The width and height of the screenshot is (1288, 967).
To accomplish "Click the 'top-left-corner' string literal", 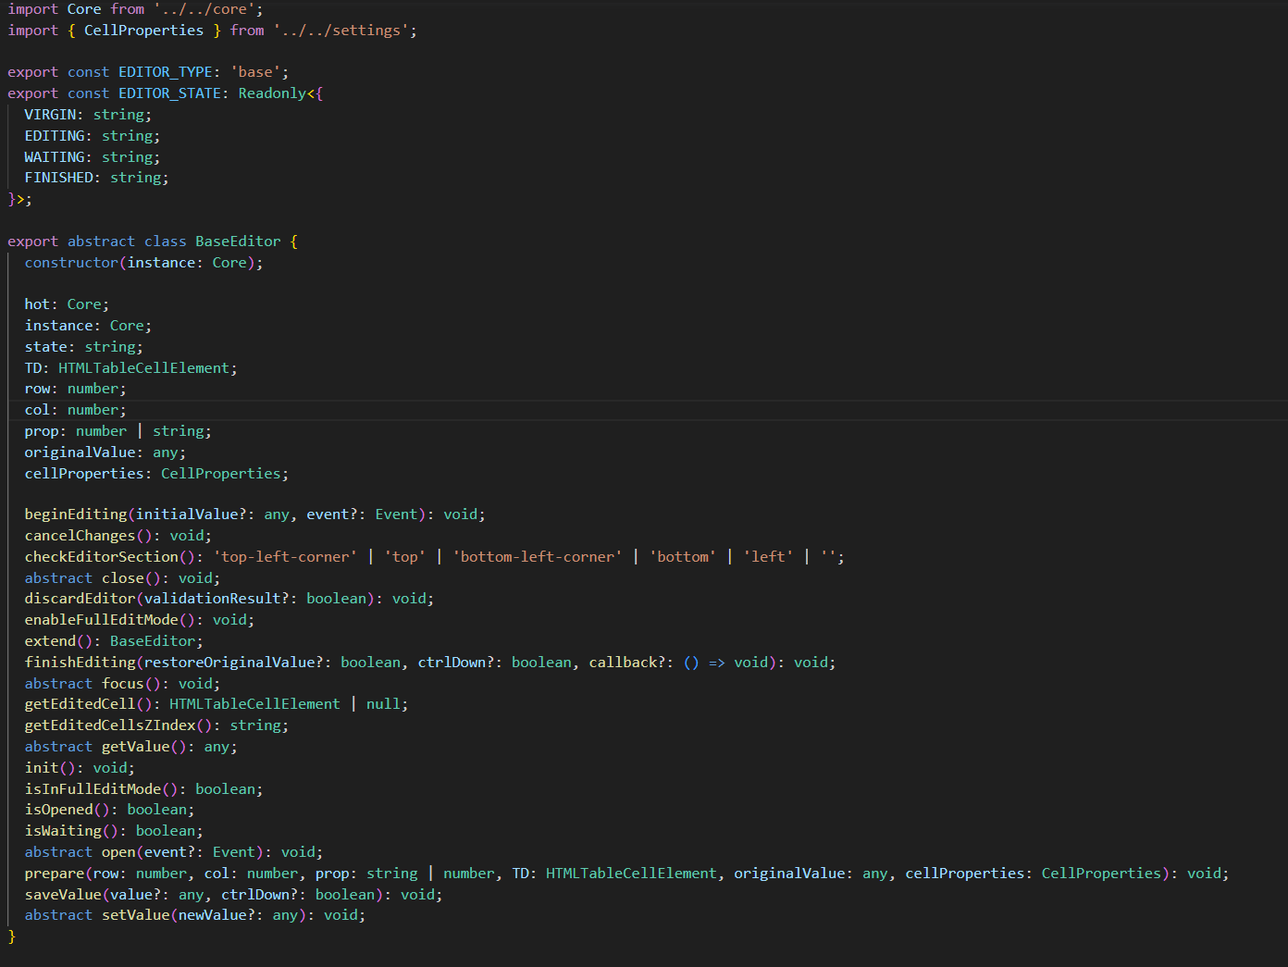I will click(285, 557).
